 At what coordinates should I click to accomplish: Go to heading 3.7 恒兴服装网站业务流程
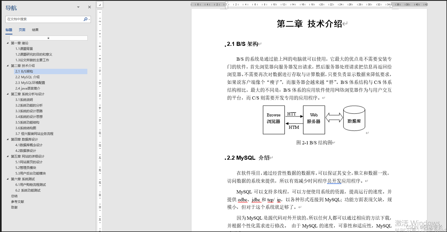(x=34, y=134)
